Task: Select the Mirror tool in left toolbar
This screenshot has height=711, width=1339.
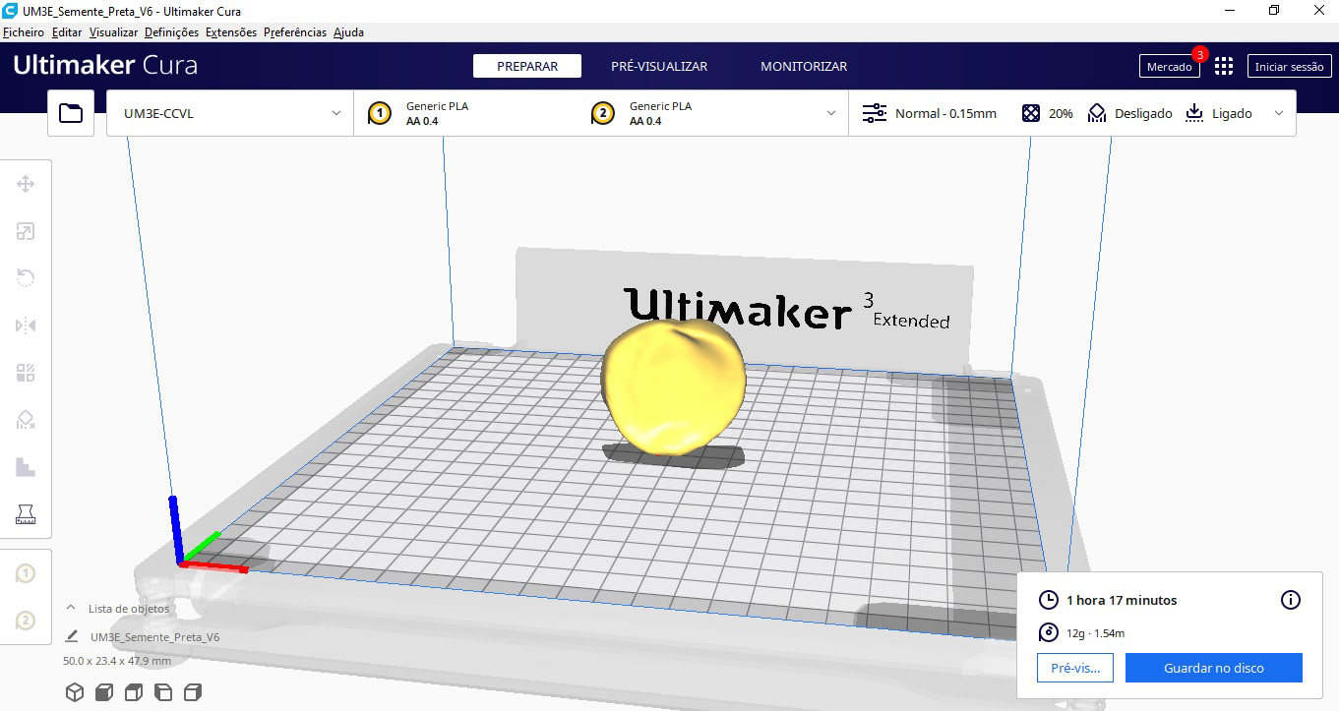Action: pyautogui.click(x=26, y=326)
